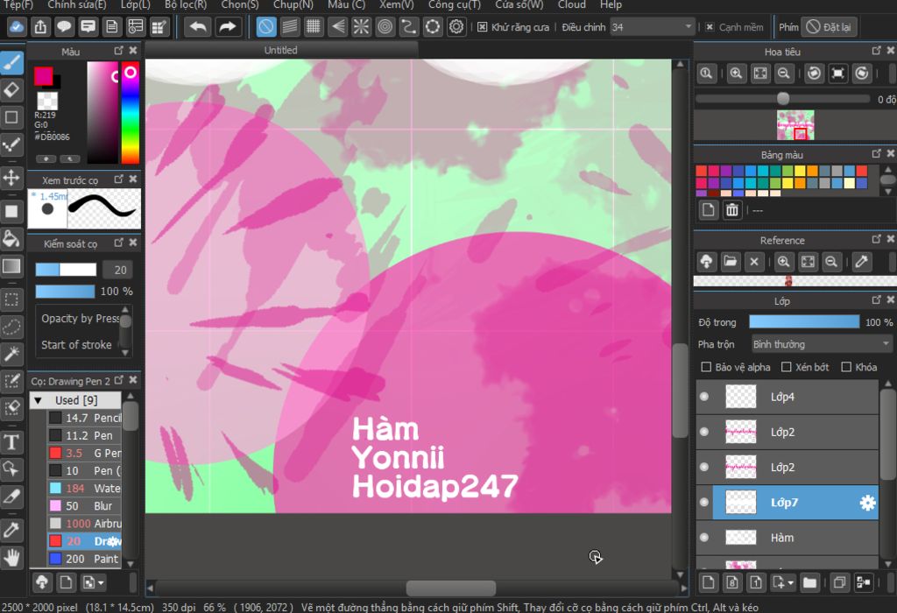Screen dimensions: 897x613
Task: Select the Eyedropper tool in left toolbar
Action: pos(12,530)
